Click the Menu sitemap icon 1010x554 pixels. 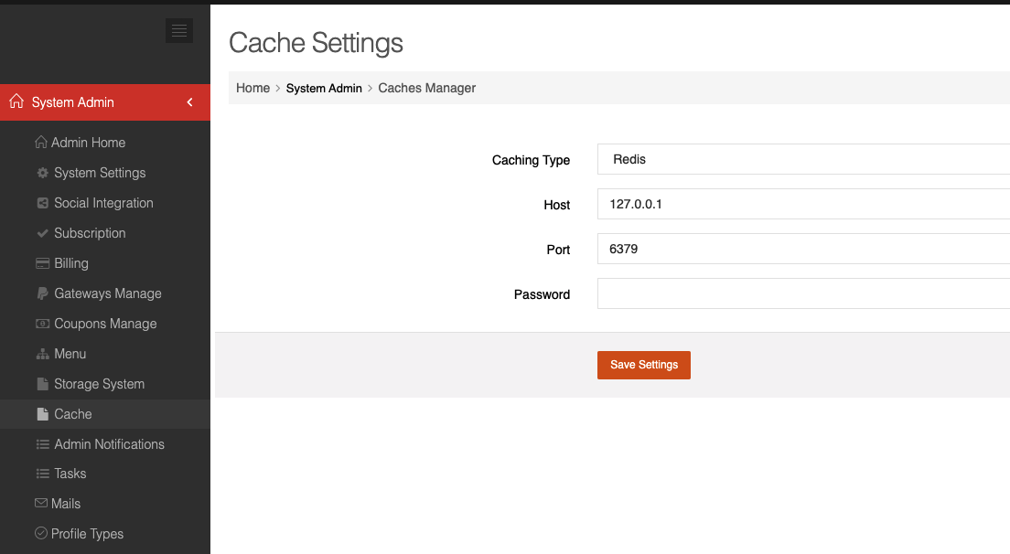(42, 354)
